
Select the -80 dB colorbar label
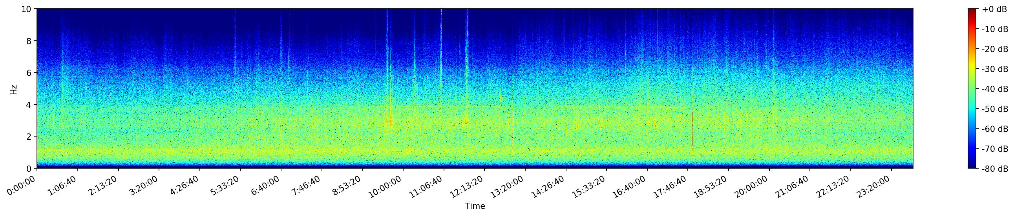point(995,169)
